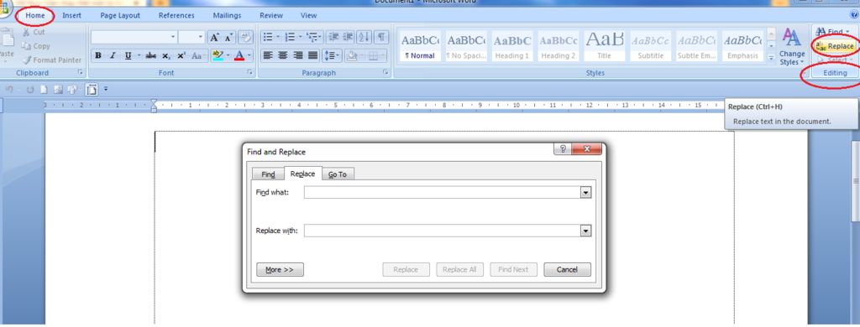The image size is (860, 327).
Task: Open the font name combo box
Action: (134, 37)
